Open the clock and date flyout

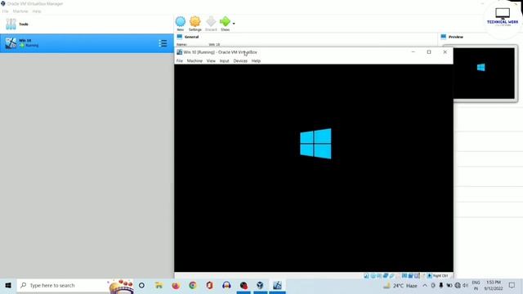[x=494, y=286]
